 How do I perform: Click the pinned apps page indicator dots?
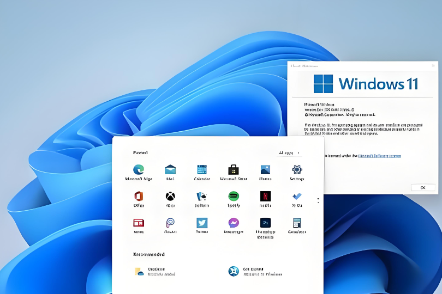pos(318,200)
